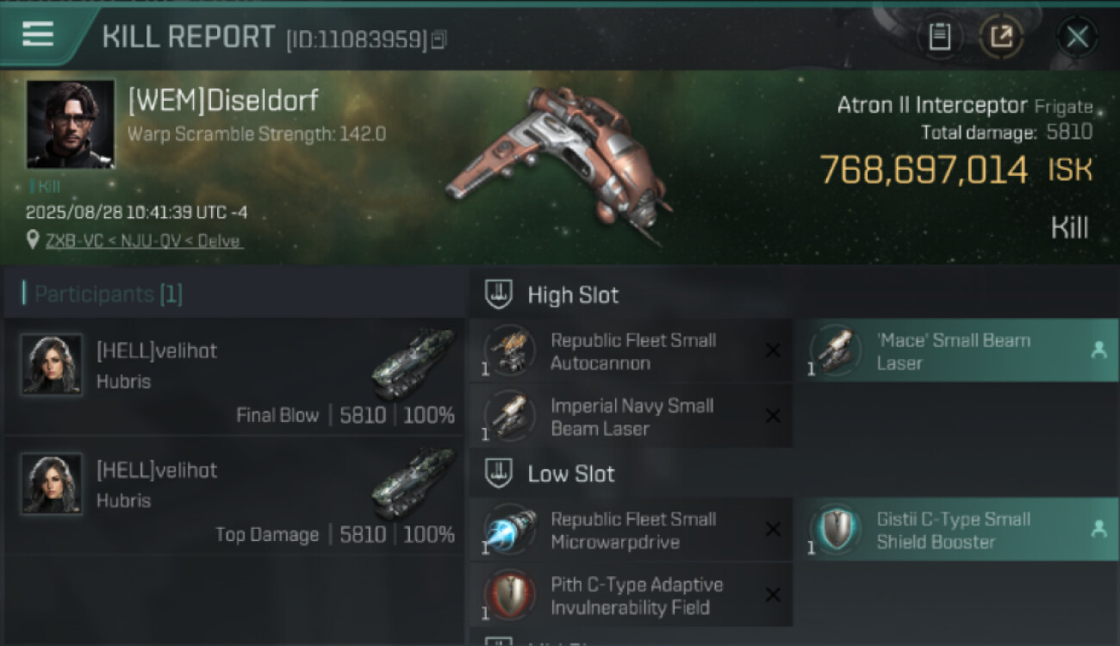Open the hamburger menu icon
This screenshot has width=1120, height=646.
[38, 34]
